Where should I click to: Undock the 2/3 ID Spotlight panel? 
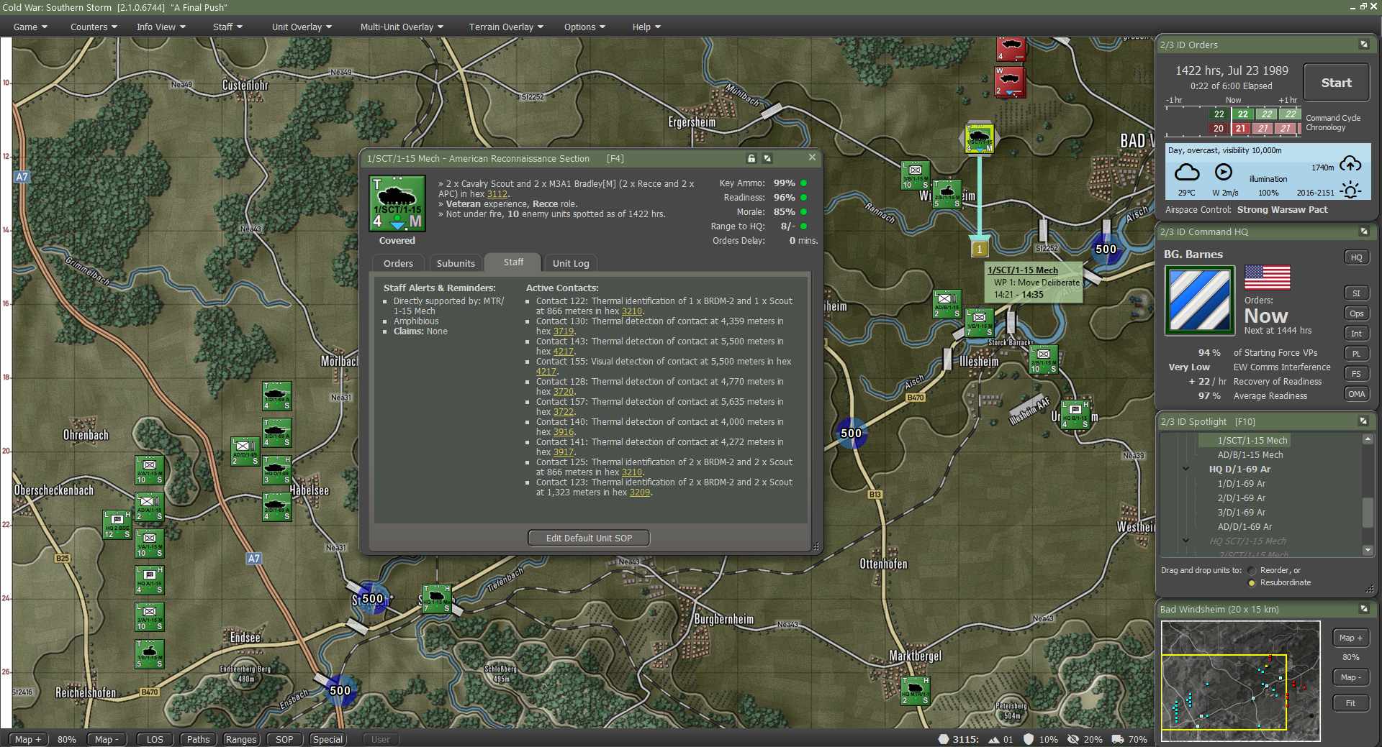point(1363,421)
